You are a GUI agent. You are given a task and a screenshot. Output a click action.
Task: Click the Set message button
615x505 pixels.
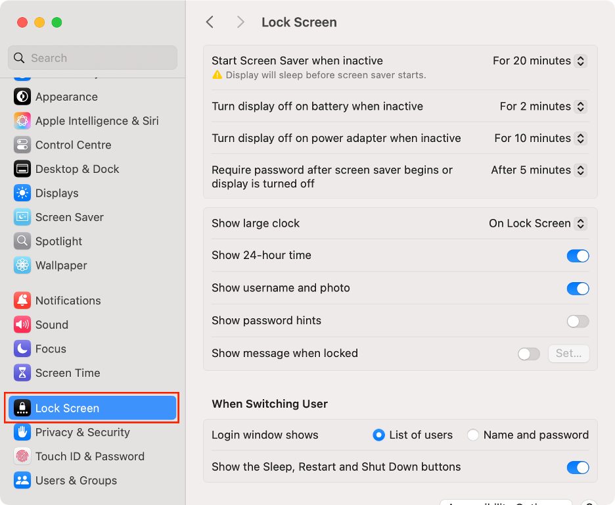click(568, 353)
